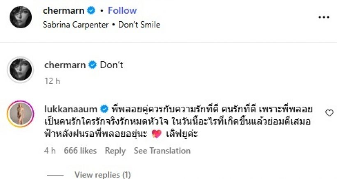
Task: View the 666 likes list
Action: pos(81,151)
